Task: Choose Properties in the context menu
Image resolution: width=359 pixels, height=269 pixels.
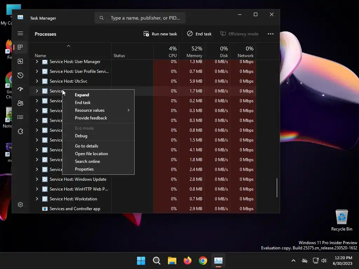Action: tap(98, 169)
